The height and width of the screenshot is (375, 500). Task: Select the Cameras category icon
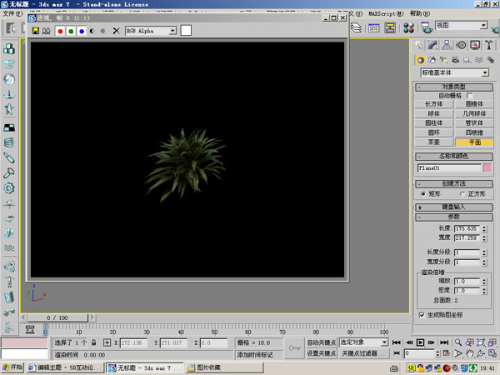coord(455,60)
